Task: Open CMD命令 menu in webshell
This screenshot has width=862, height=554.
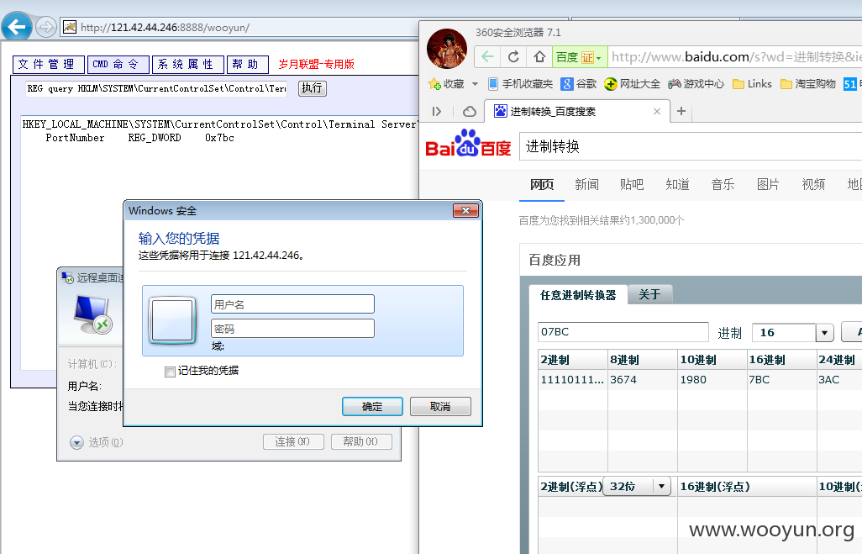Action: point(118,65)
